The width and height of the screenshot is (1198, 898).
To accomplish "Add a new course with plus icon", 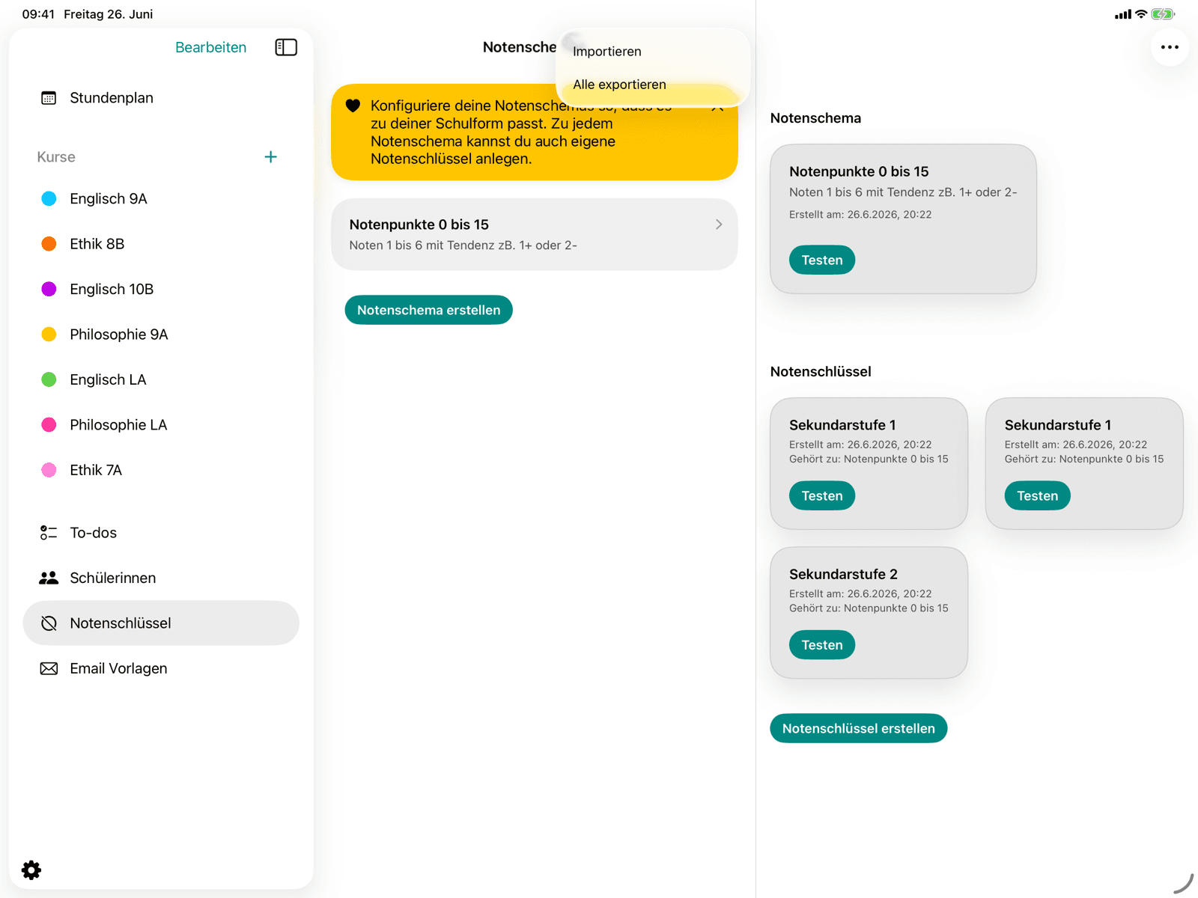I will coord(271,157).
